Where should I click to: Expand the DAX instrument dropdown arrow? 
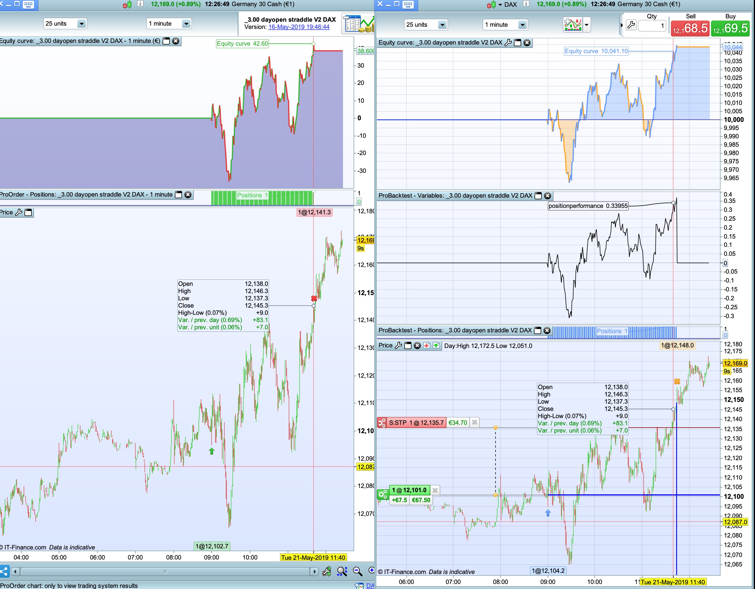pos(500,5)
